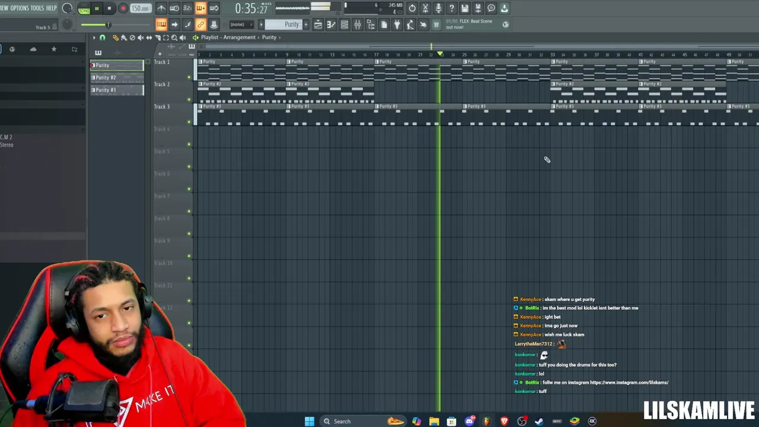Toggle the 3.2.1 countdown before recording

187,8
